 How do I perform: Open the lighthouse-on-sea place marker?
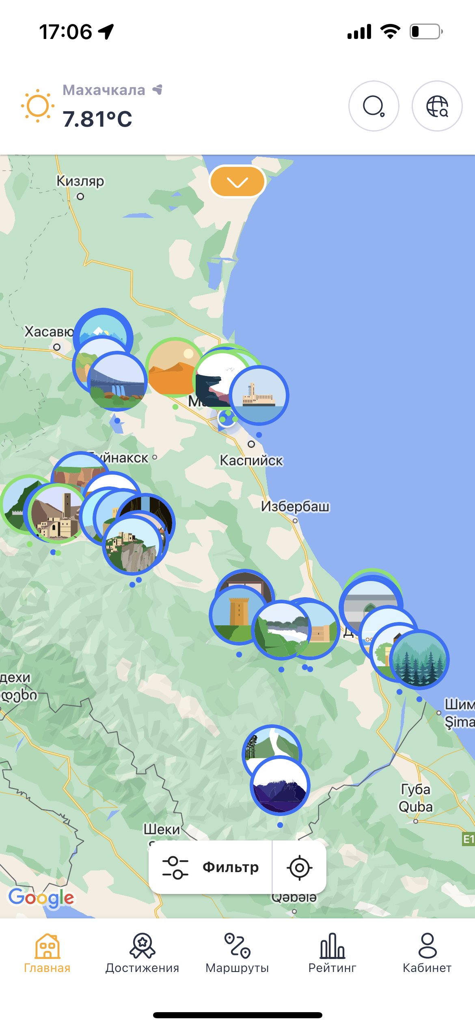pos(259,395)
